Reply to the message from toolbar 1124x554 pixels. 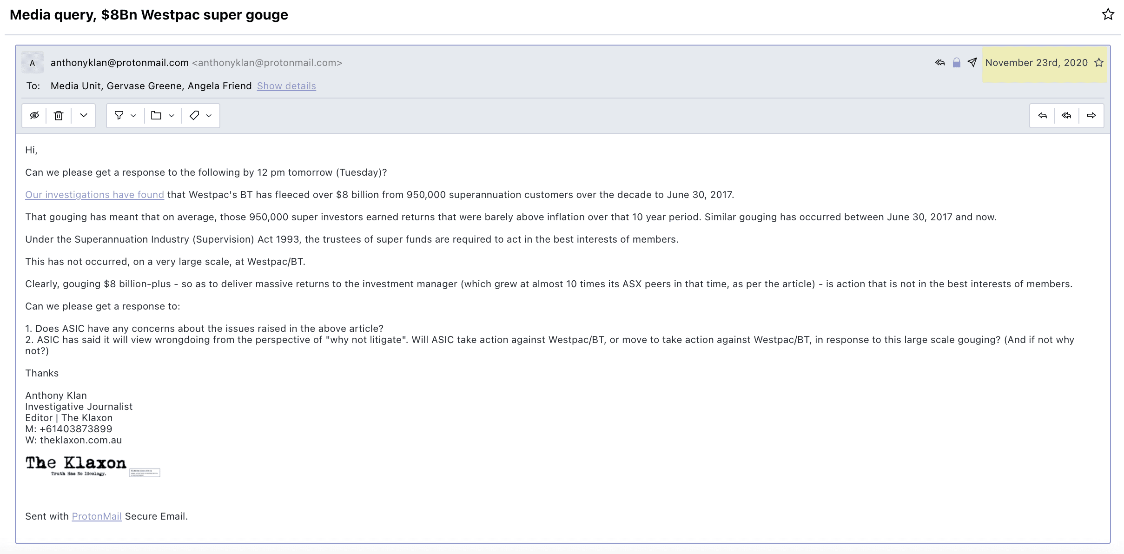click(x=1043, y=115)
